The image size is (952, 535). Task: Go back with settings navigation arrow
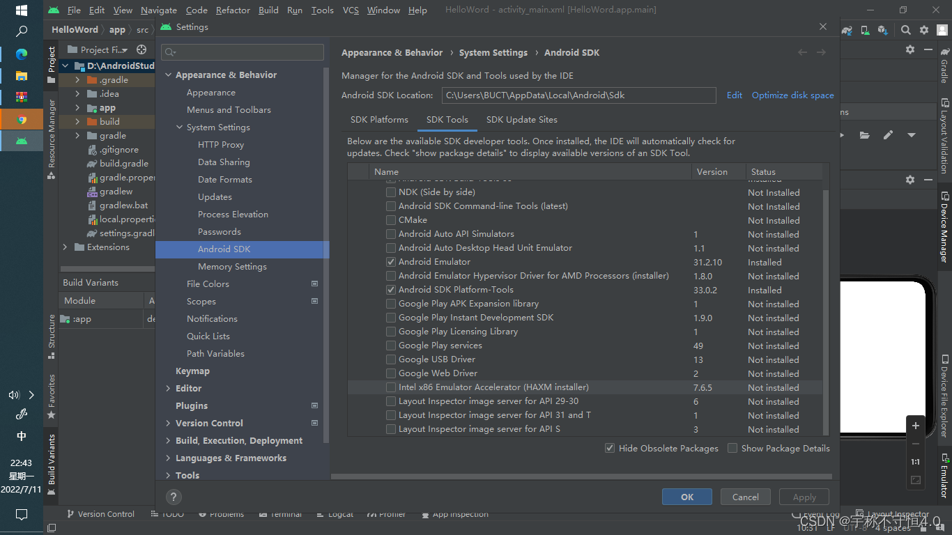pos(803,52)
